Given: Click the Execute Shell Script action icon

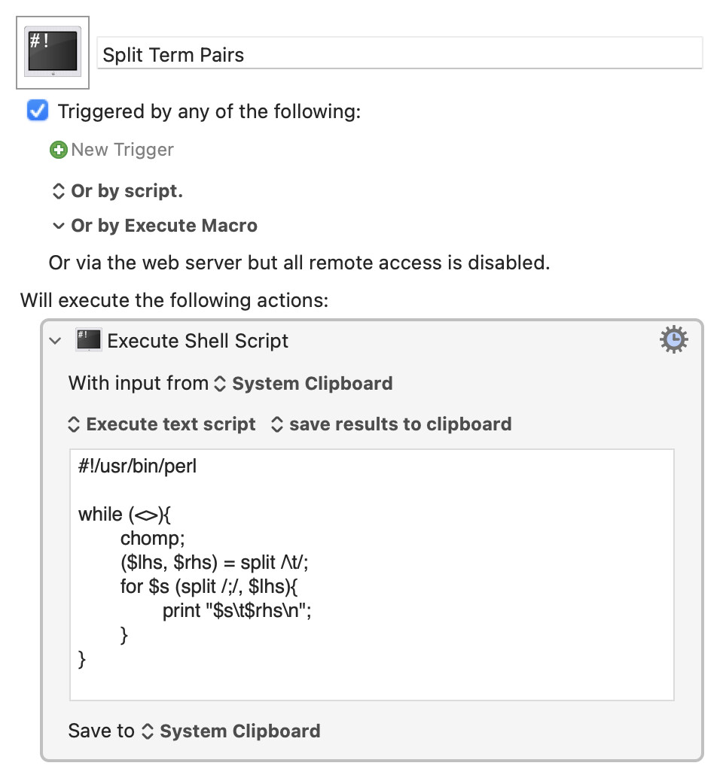Looking at the screenshot, I should [88, 340].
